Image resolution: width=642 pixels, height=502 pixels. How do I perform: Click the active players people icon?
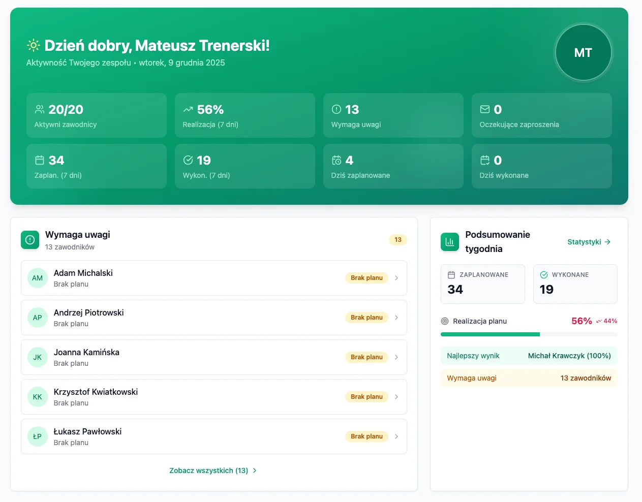40,109
